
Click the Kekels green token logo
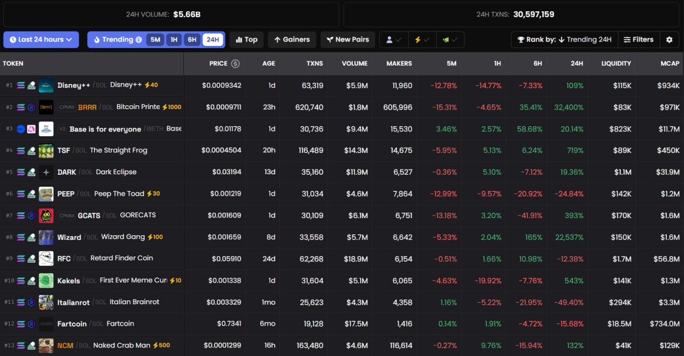(46, 281)
